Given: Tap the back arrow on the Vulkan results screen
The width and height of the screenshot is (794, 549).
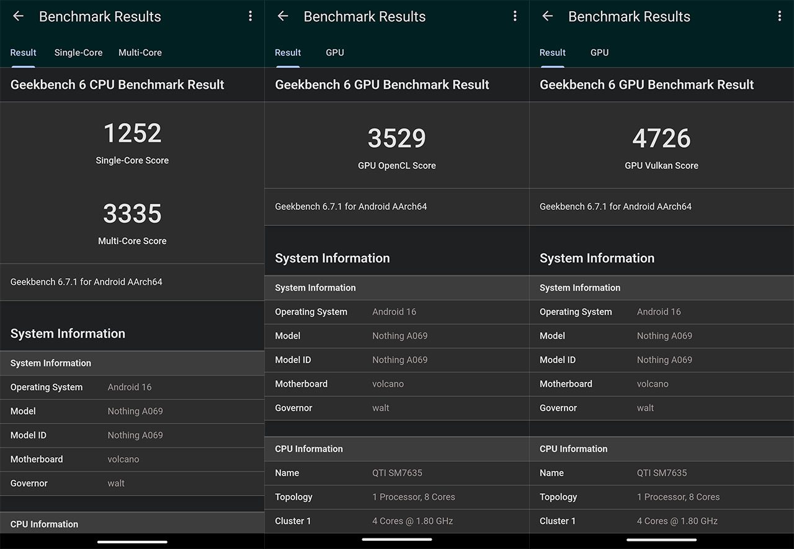Looking at the screenshot, I should (548, 16).
